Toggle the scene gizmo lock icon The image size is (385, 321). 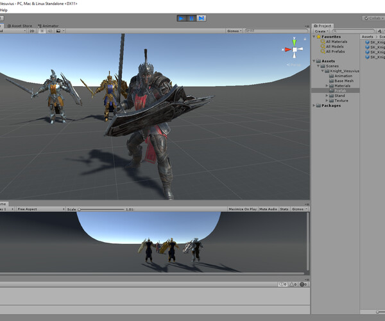(305, 39)
